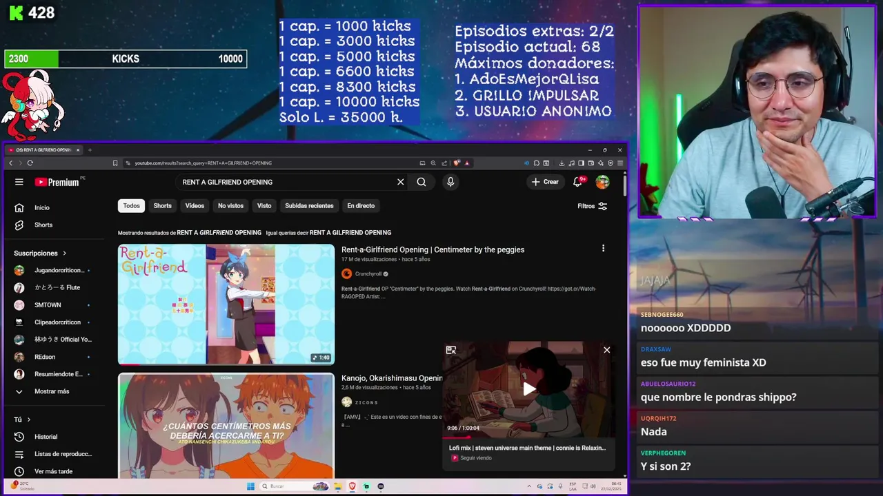This screenshot has width=883, height=496.
Task: Start voice search with the microphone
Action: tap(450, 182)
